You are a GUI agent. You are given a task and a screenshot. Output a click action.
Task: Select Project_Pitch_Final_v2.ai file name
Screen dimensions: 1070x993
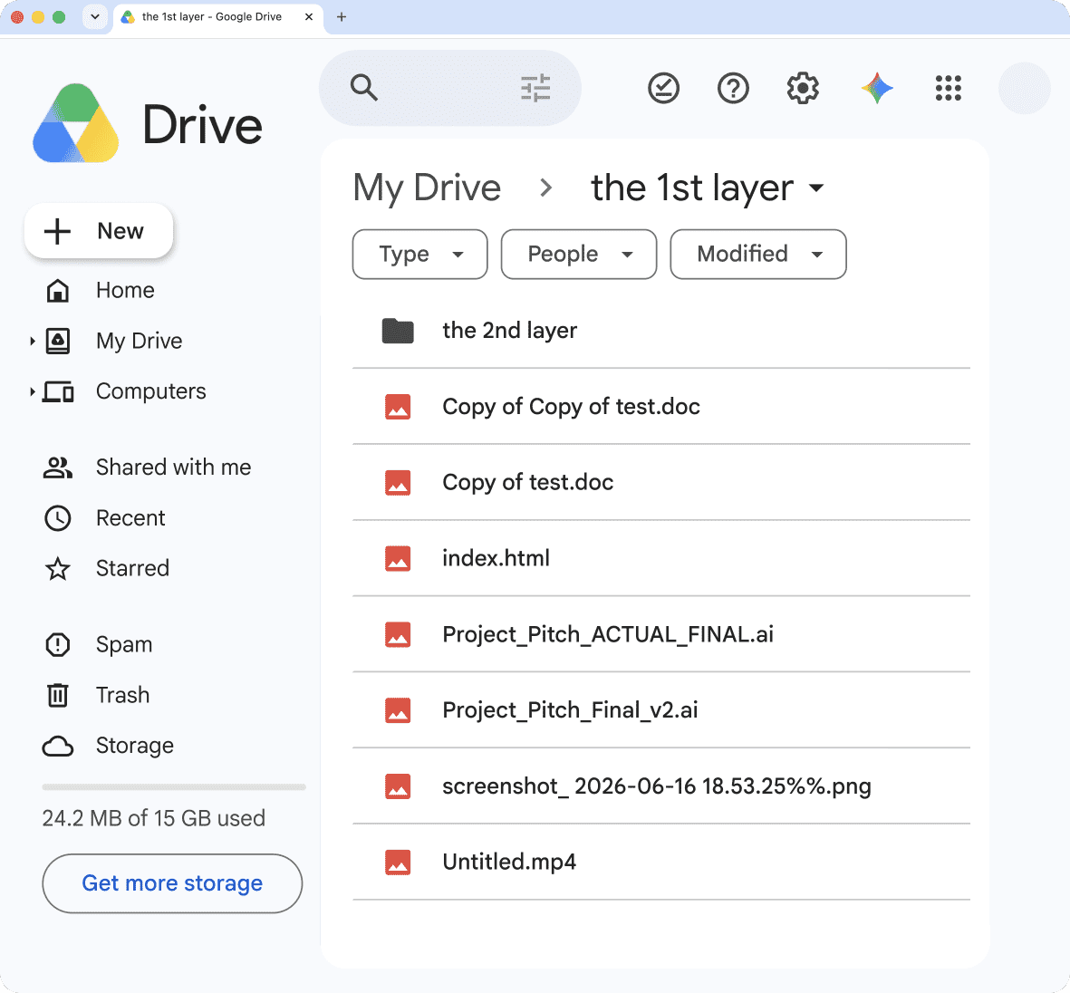570,710
